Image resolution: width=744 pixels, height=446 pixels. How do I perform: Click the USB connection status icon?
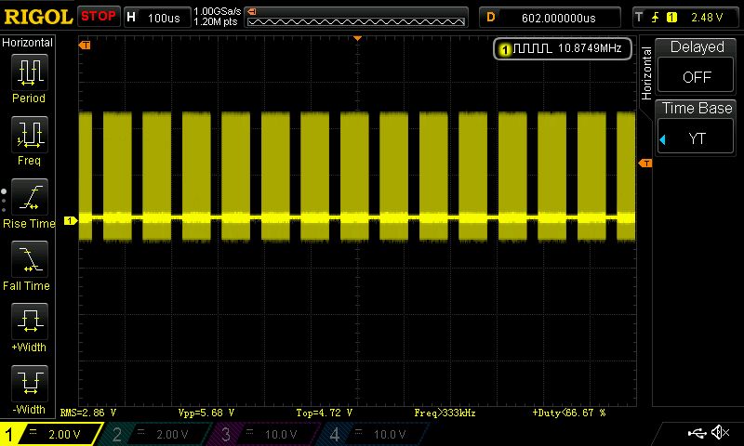pyautogui.click(x=697, y=433)
